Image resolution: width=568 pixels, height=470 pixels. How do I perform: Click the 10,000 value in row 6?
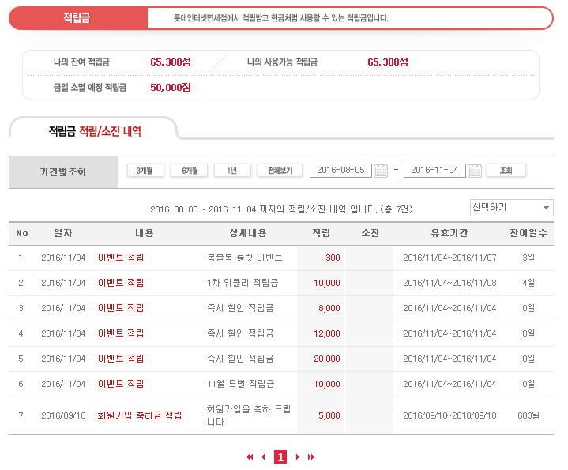pos(327,383)
